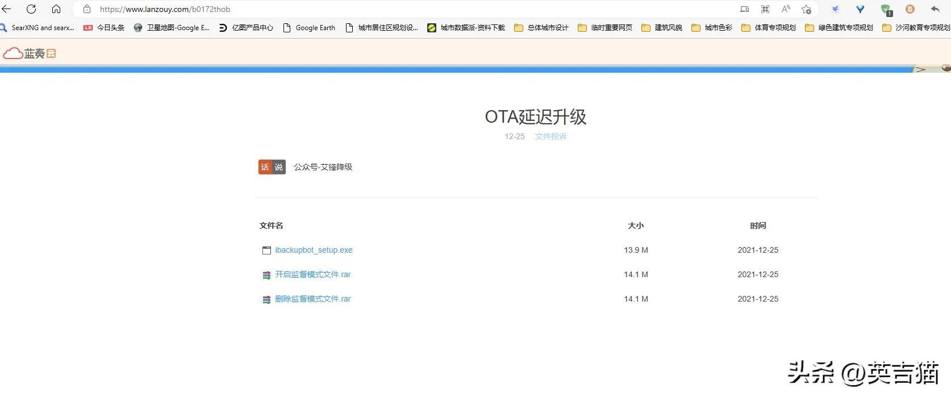This screenshot has width=951, height=397.
Task: Click the exe file icon beside ibackupbot_setup.exe
Action: (x=266, y=250)
